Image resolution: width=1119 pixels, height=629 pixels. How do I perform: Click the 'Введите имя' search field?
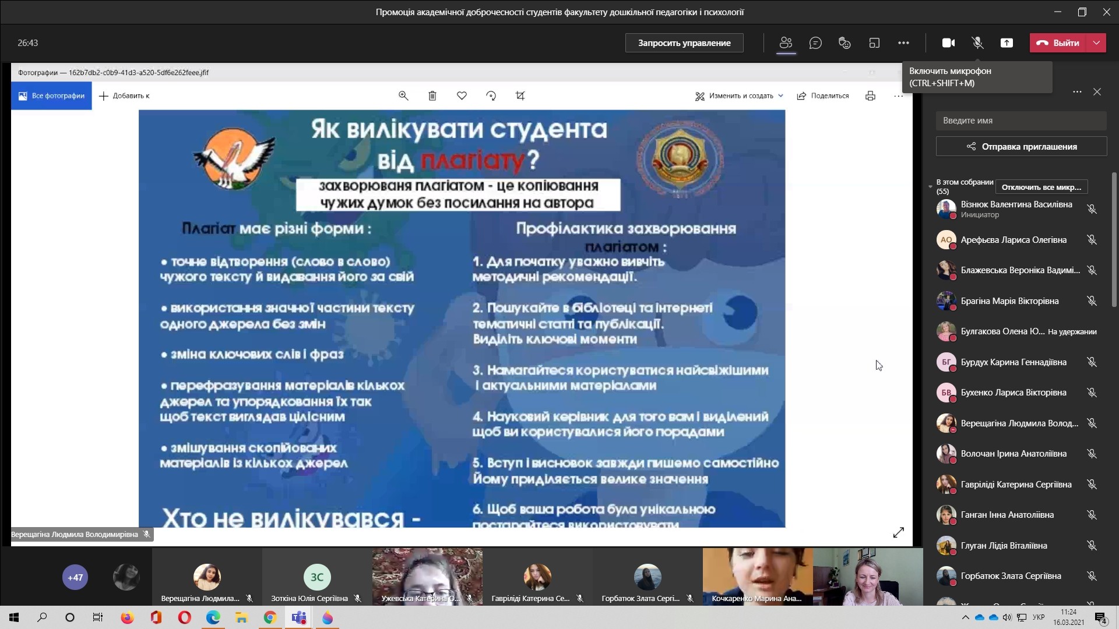(1021, 121)
